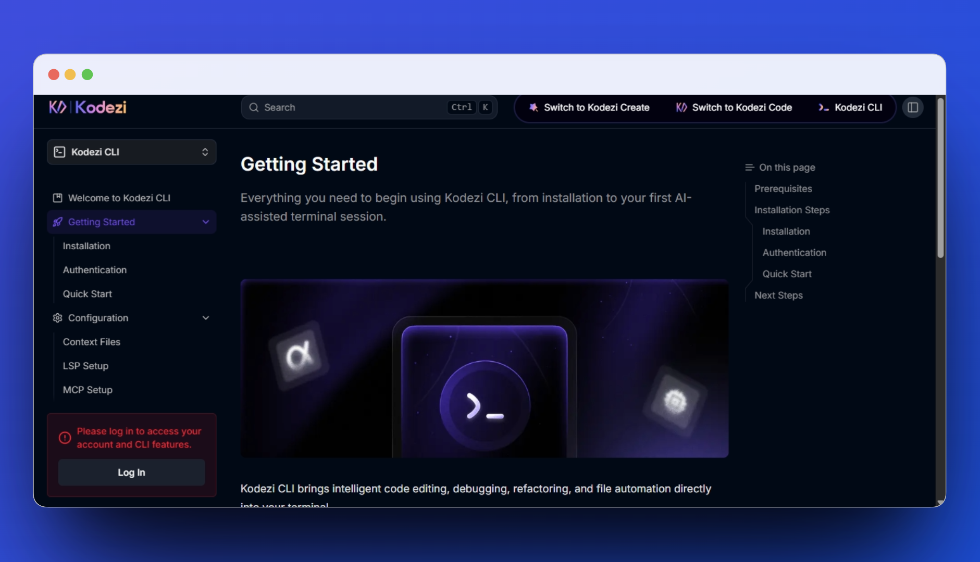980x562 pixels.
Task: Click the login warning alert icon
Action: click(65, 438)
